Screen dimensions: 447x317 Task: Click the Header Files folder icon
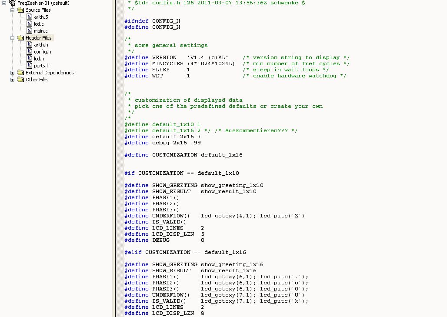tap(20, 38)
